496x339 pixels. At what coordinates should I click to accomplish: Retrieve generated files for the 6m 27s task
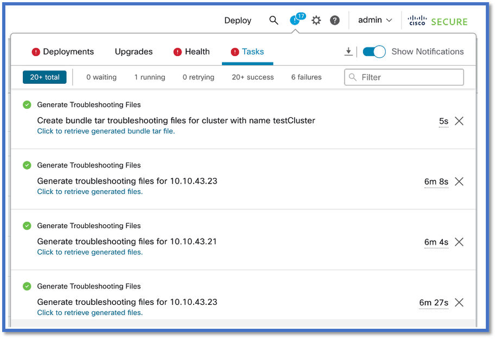pyautogui.click(x=90, y=313)
